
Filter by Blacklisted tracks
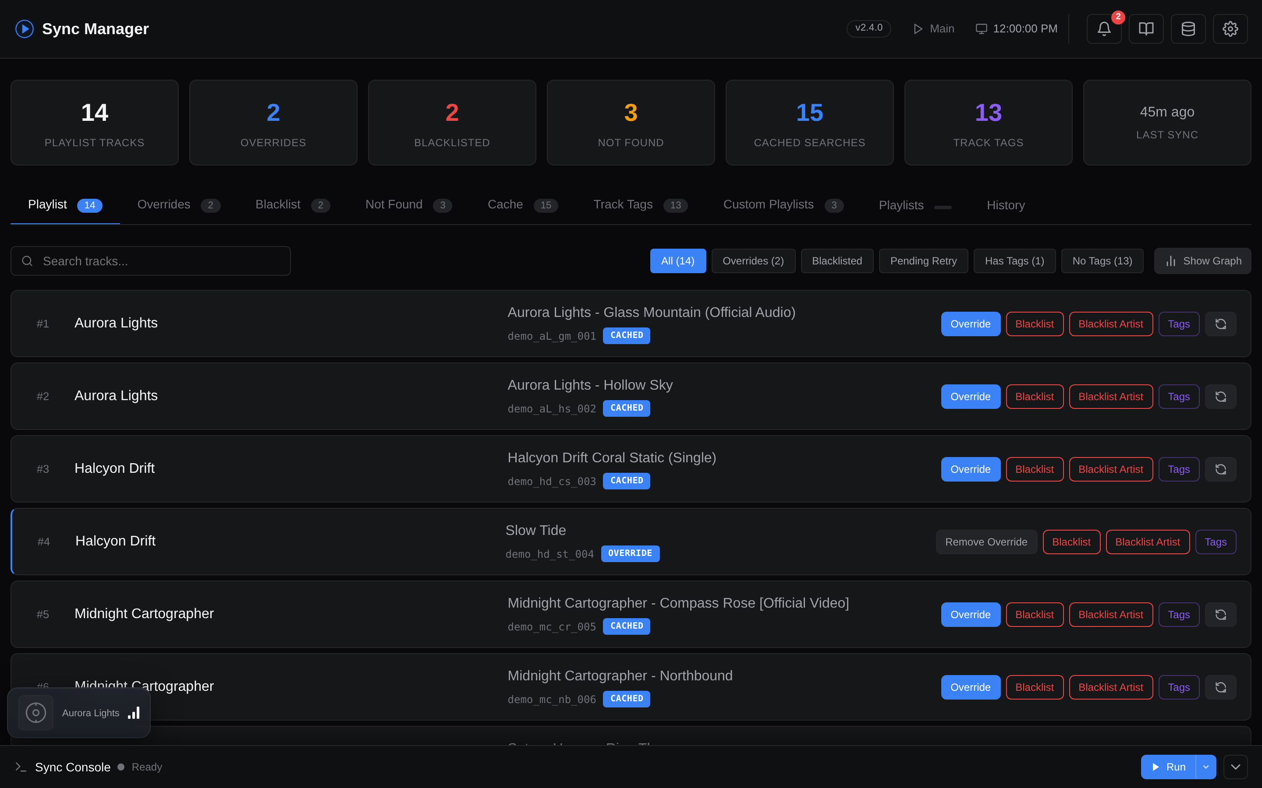[837, 261]
